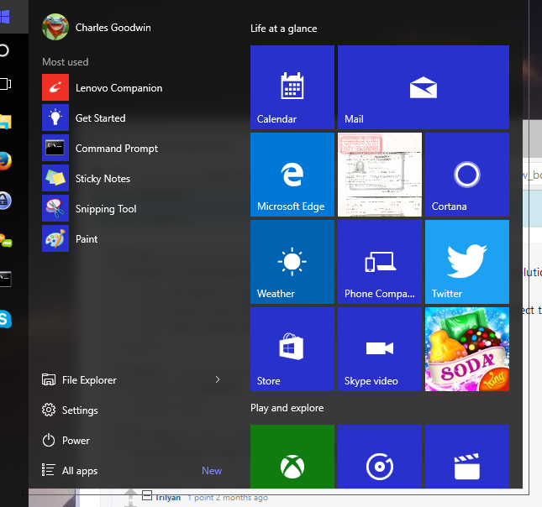Open Command Prompt from Most used

tap(133, 149)
